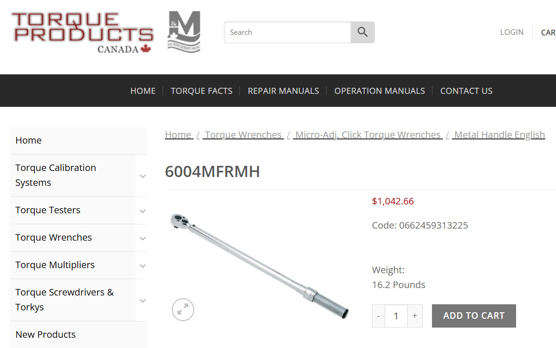This screenshot has width=556, height=348.
Task: Expand Torque Testers submenu chevron
Action: [143, 211]
